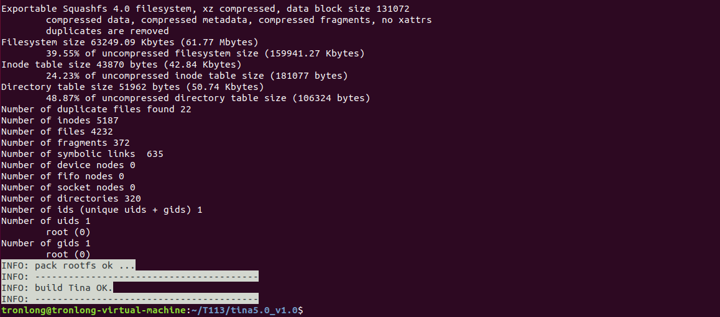Click the 'Number of files 4232' line
The width and height of the screenshot is (720, 317).
pyautogui.click(x=57, y=132)
